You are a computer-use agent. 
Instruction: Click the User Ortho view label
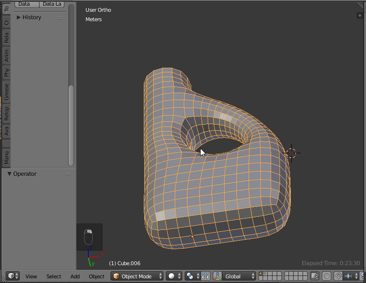(98, 10)
